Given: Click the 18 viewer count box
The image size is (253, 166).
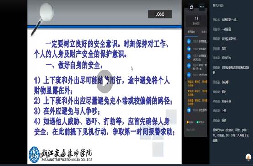Looking at the screenshot, I should (x=196, y=21).
